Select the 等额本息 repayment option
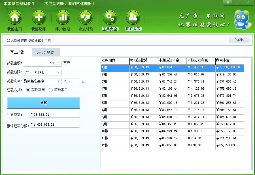 point(28,90)
